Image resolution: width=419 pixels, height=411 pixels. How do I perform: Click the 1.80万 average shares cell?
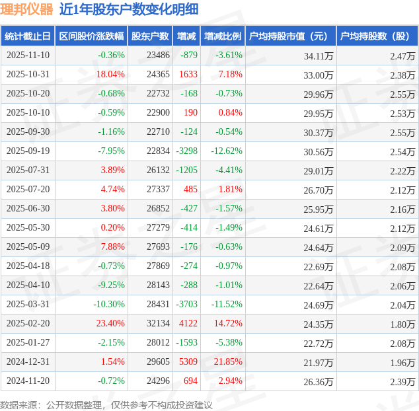(x=402, y=324)
